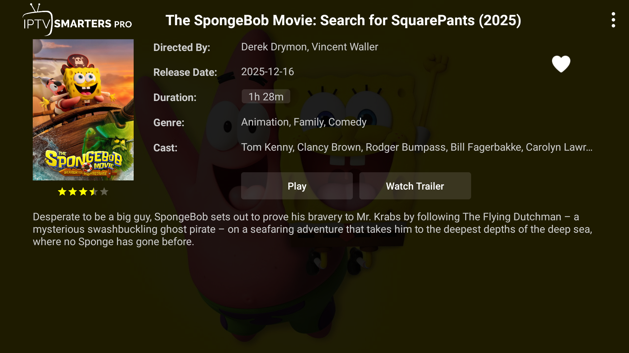Toggle the heart favorite icon
629x353 pixels.
561,64
